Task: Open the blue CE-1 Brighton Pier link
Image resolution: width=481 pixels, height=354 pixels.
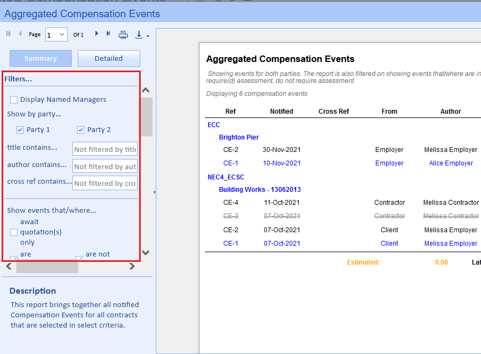Action: (x=231, y=163)
